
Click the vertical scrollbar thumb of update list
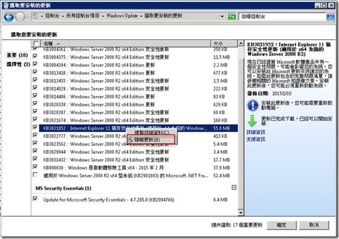(x=241, y=133)
